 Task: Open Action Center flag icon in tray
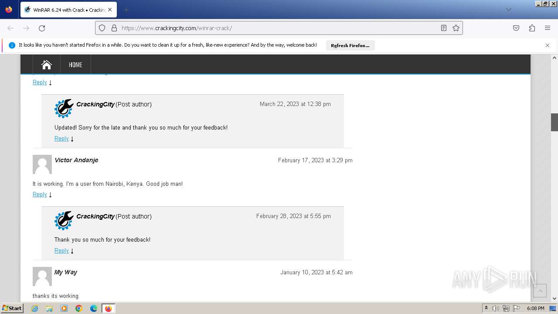click(517, 308)
